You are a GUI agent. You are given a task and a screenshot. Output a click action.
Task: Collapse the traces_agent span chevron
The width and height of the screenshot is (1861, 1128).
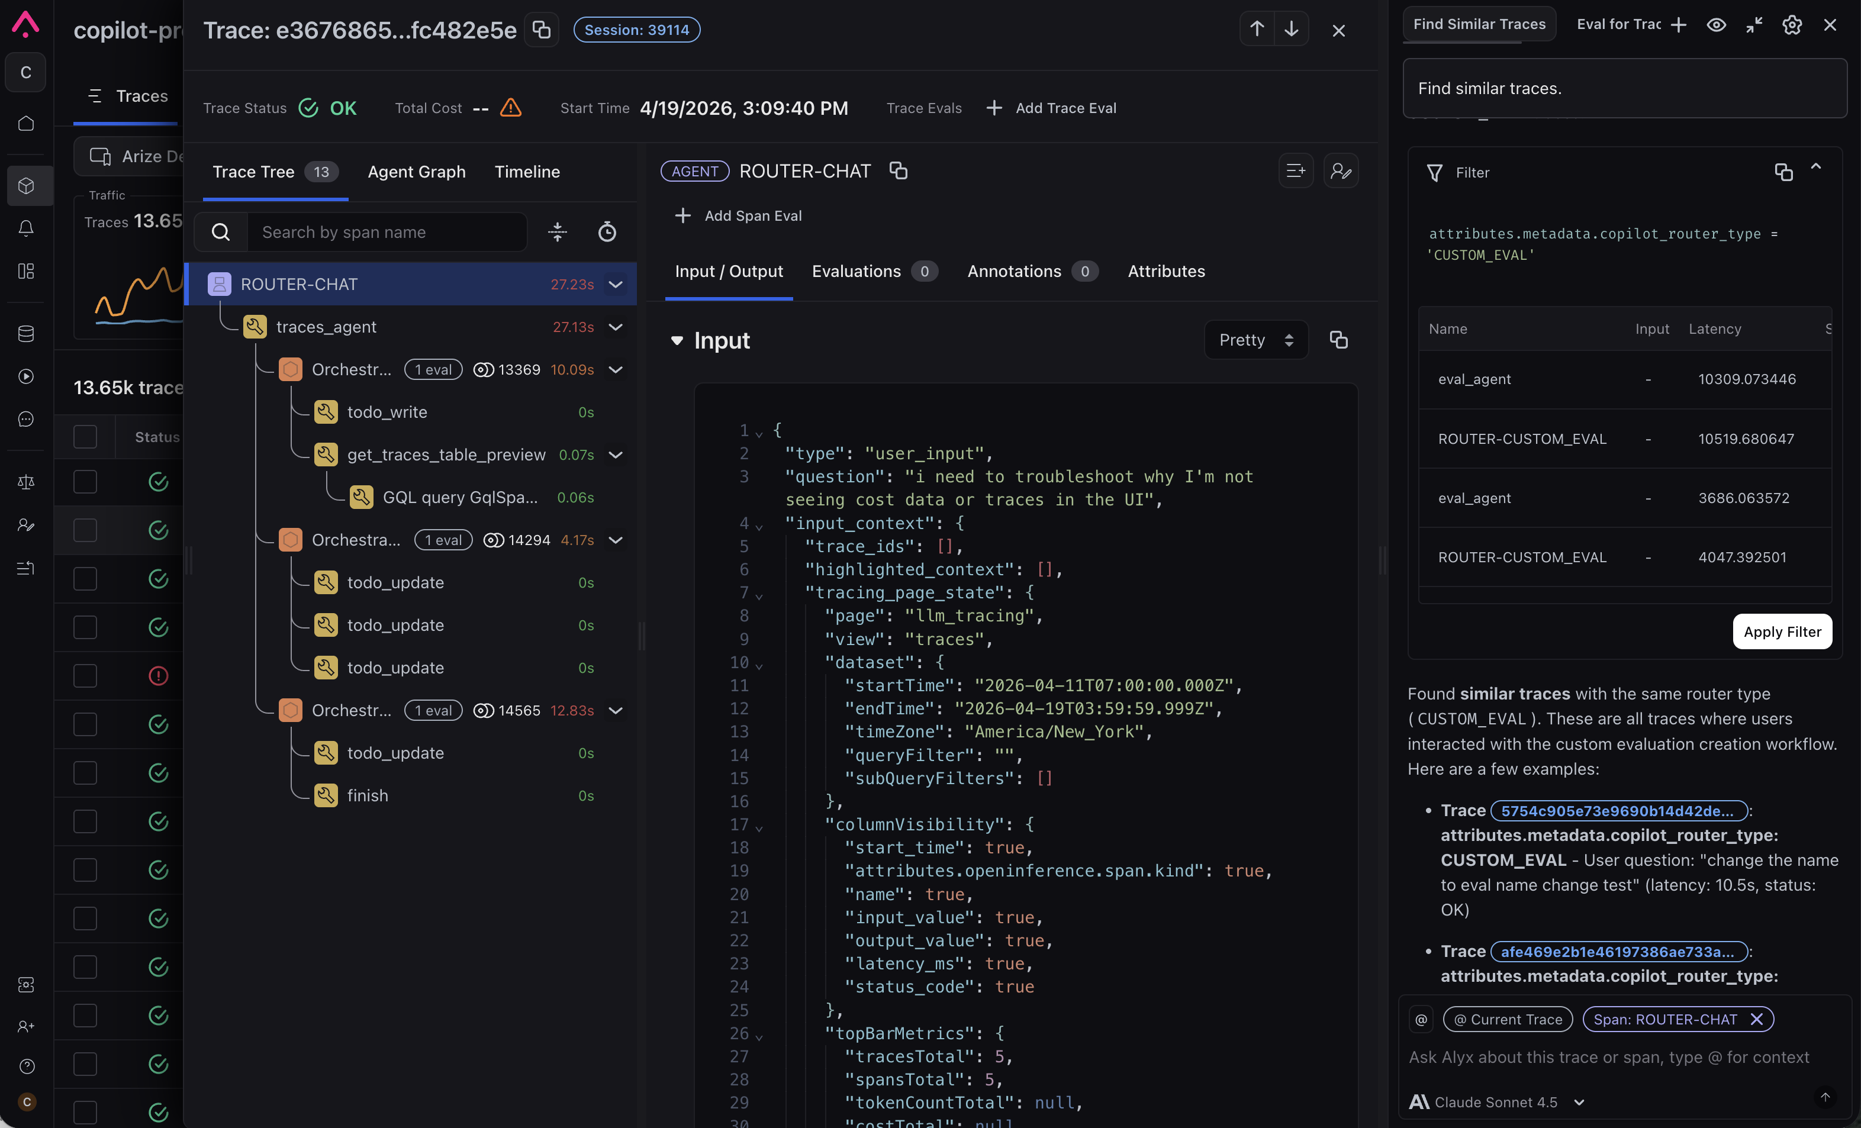click(616, 327)
